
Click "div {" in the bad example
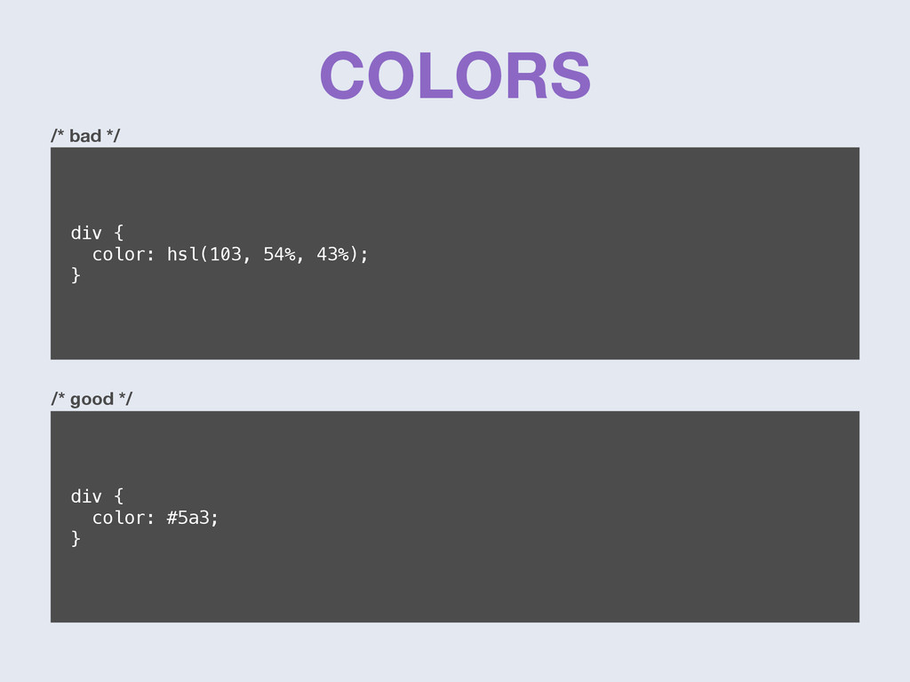coord(97,234)
